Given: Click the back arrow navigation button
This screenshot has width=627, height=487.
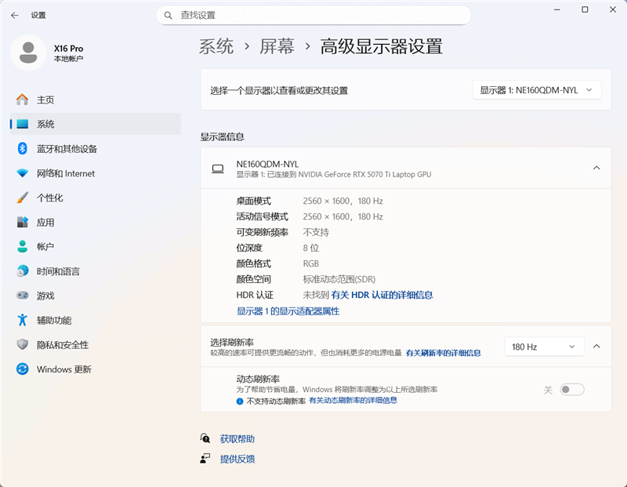Looking at the screenshot, I should point(16,14).
